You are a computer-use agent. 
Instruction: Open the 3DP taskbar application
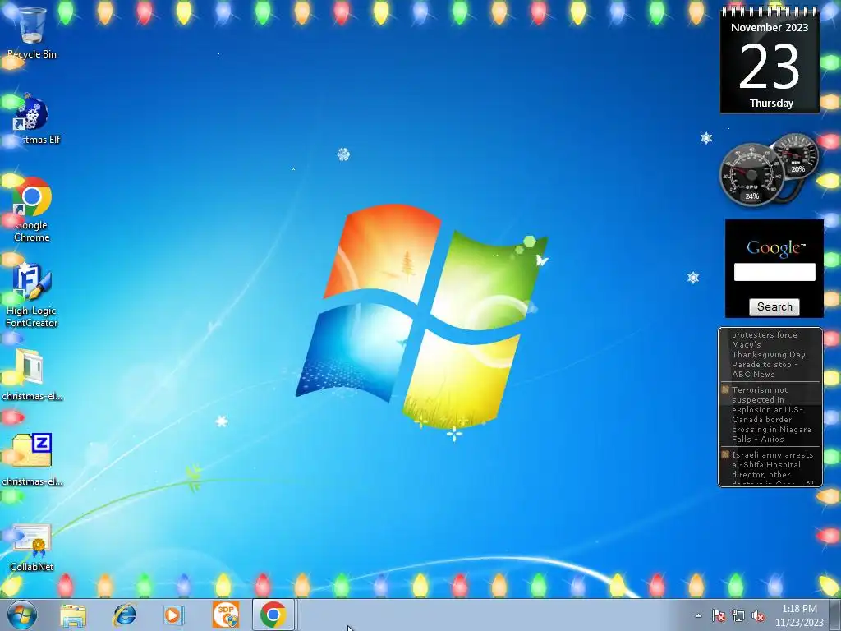tap(225, 615)
